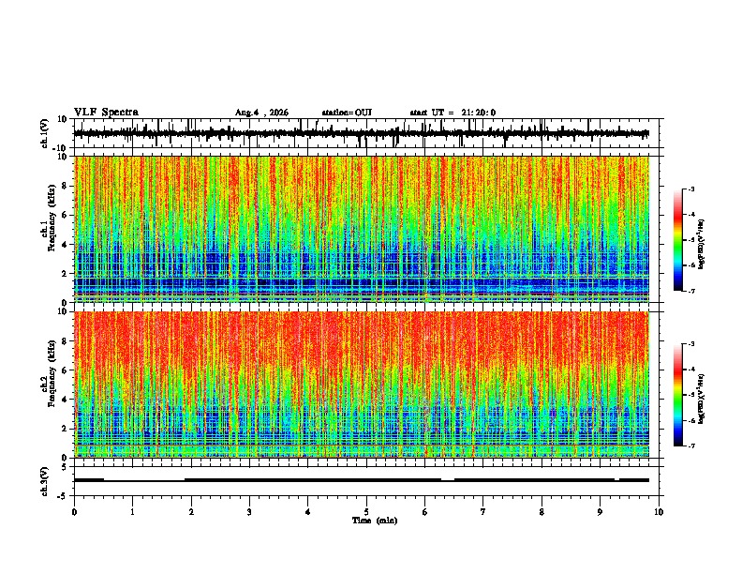Click time axis tick label "4"
This screenshot has height=574, width=742.
pos(308,512)
